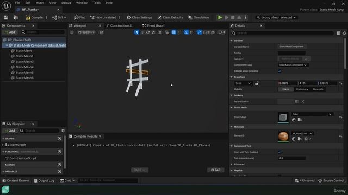Choose the Select objects mode icon

[136, 32]
